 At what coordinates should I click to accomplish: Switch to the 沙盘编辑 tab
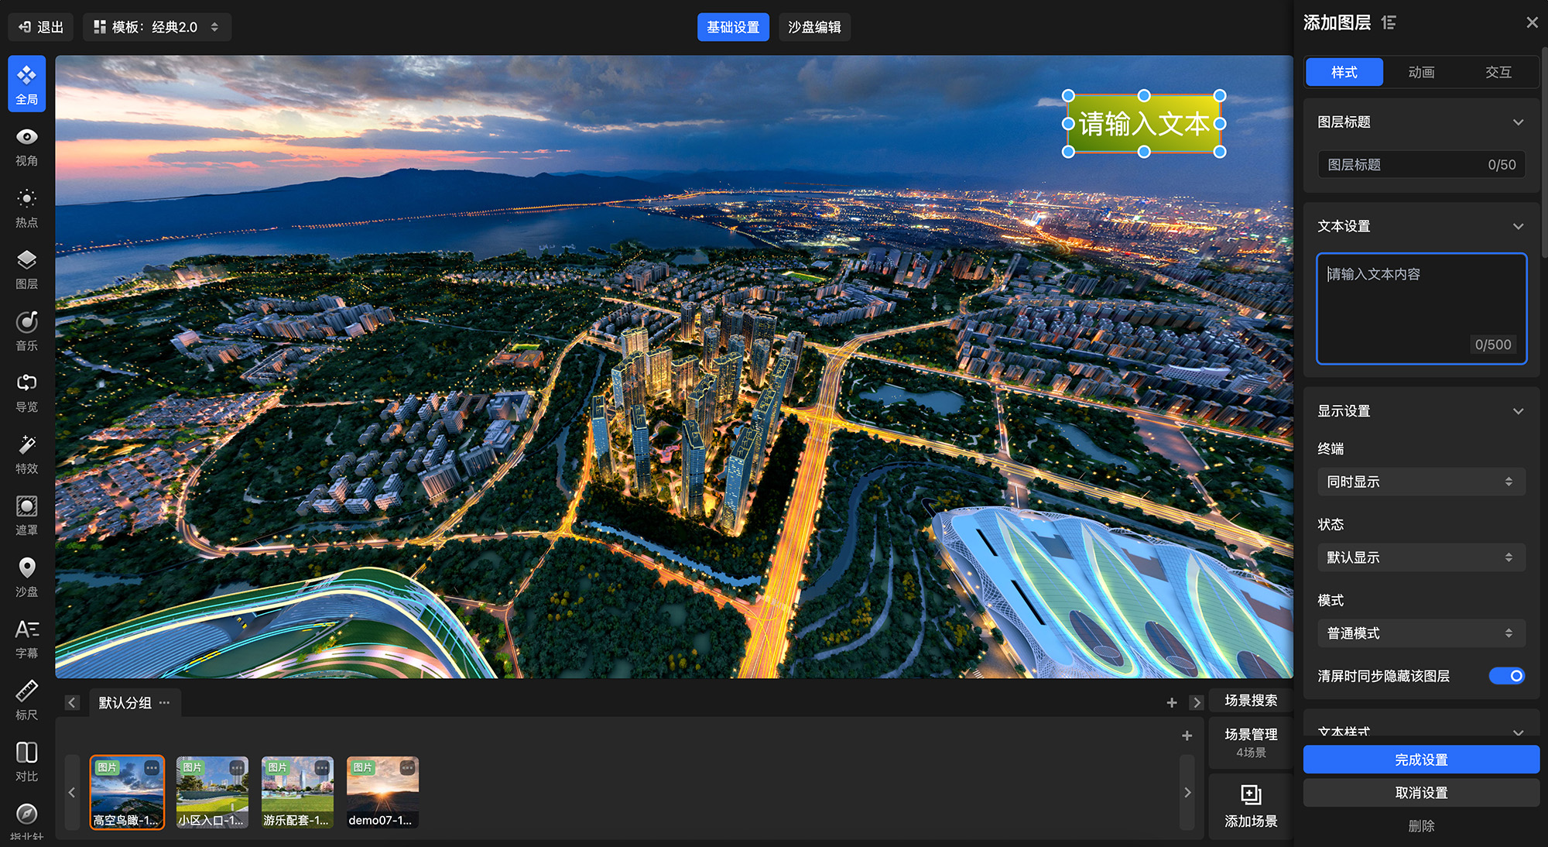click(x=814, y=27)
